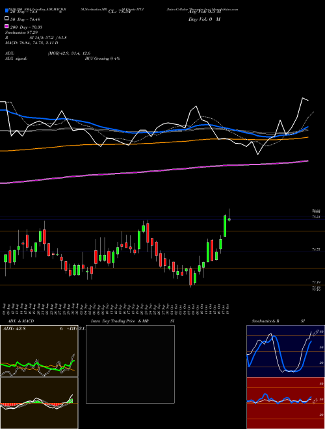The height and width of the screenshot is (429, 325).
Task: Click the 'ADX: 42.8' value in panel
Action: tap(14, 329)
